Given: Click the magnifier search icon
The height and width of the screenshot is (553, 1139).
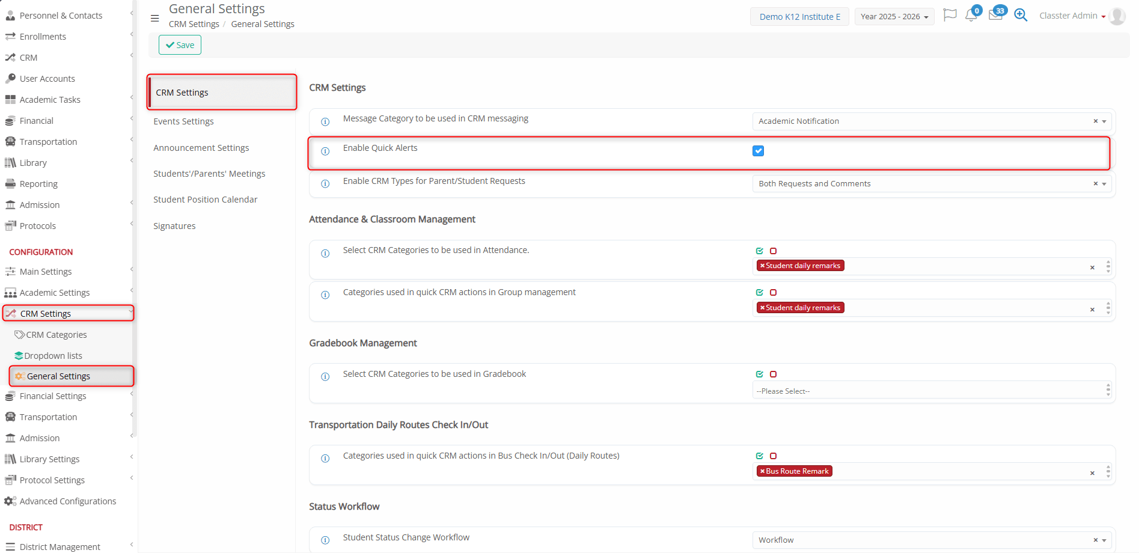Looking at the screenshot, I should [x=1021, y=15].
